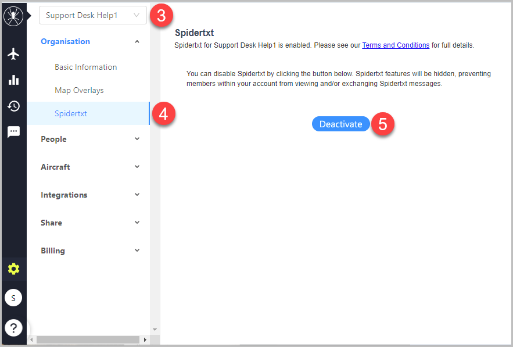Image resolution: width=513 pixels, height=347 pixels.
Task: Click the Spidertxt page heading
Action: (x=195, y=33)
